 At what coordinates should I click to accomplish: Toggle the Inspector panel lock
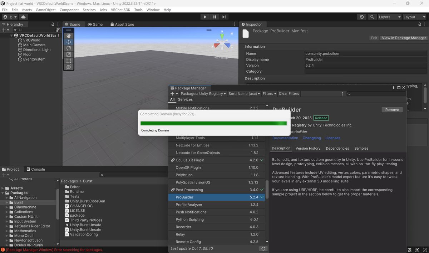tap(420, 24)
